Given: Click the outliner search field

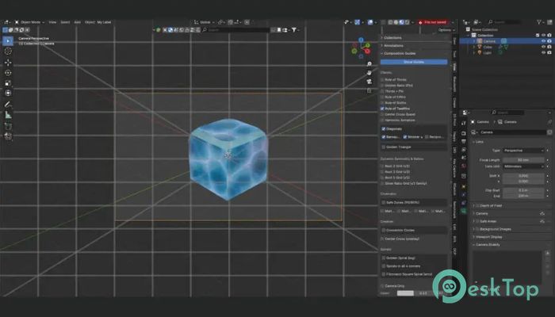Looking at the screenshot, I should coord(504,22).
